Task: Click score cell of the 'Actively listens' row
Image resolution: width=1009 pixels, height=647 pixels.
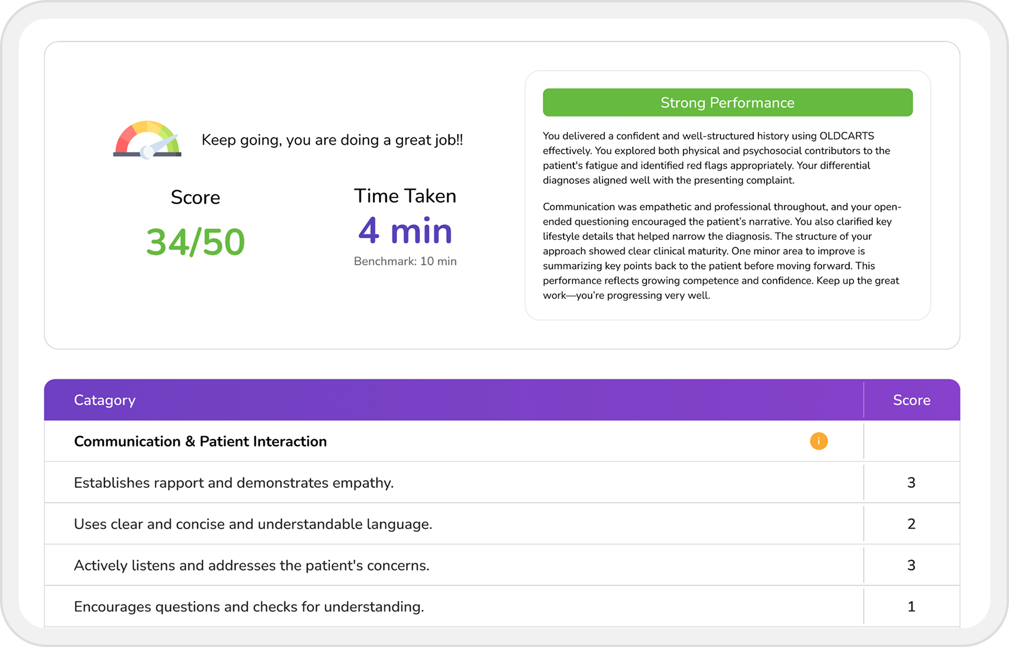Action: point(911,565)
